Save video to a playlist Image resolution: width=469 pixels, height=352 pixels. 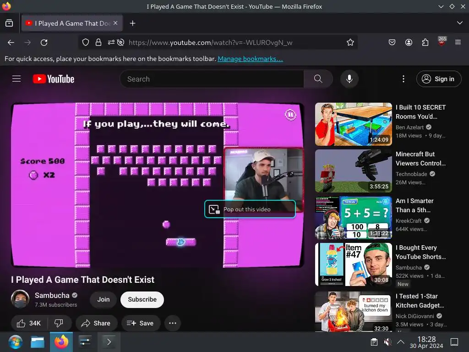[141, 323]
